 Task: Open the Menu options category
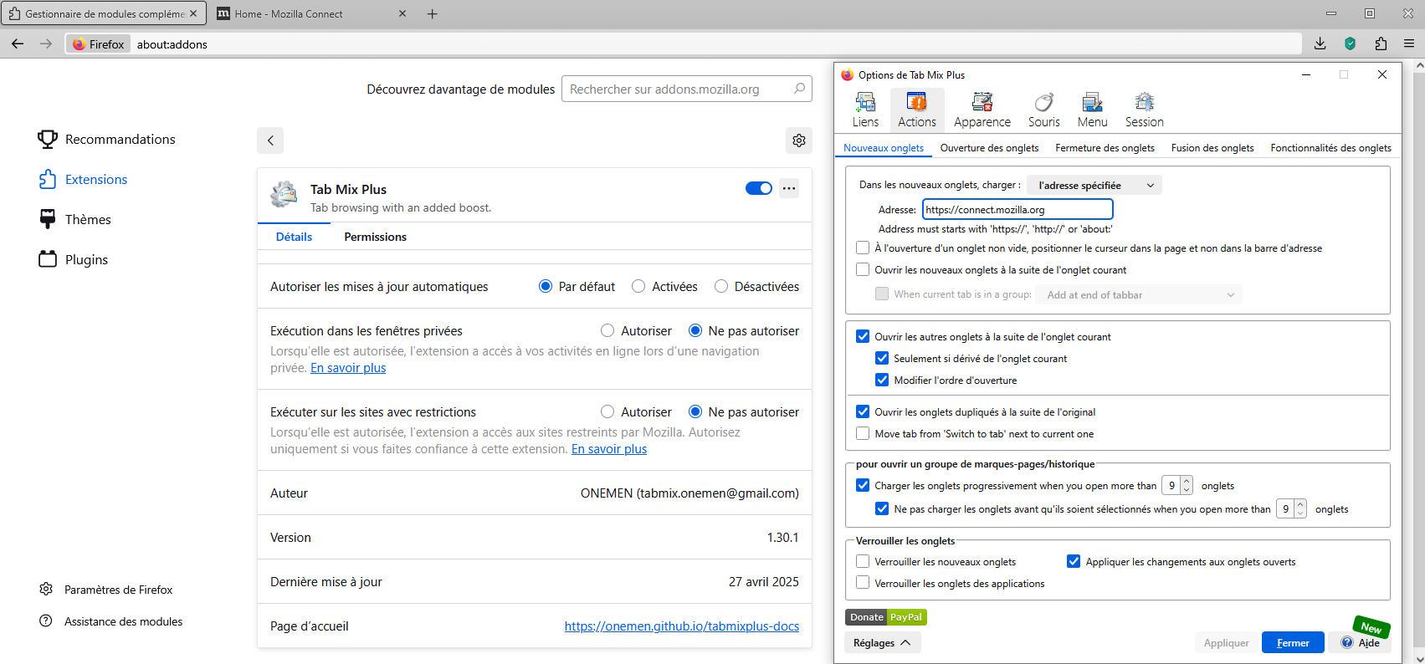[x=1092, y=110]
